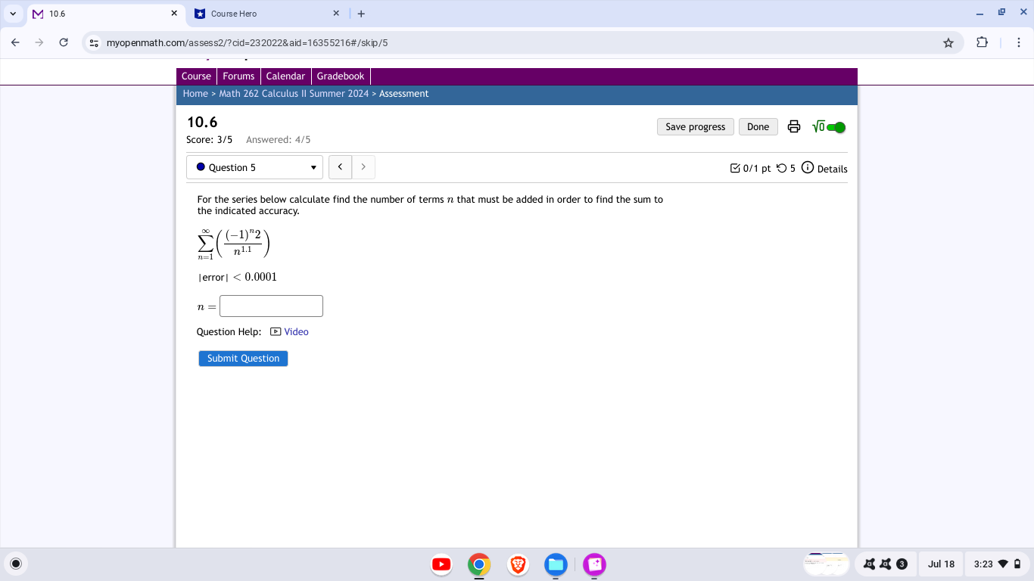Click the next question chevron
Viewport: 1034px width, 581px height.
pyautogui.click(x=363, y=166)
